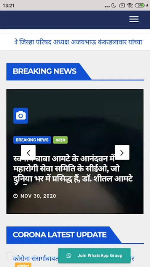Tap the scrolling ticker headline text
Image resolution: width=150 pixels, height=267 pixels.
(x=78, y=42)
